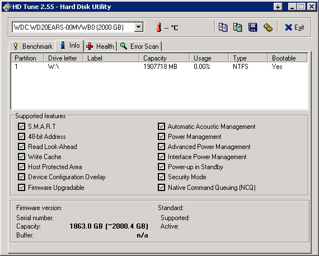The width and height of the screenshot is (319, 256).
Task: Select the Info tab
Action: pyautogui.click(x=69, y=45)
